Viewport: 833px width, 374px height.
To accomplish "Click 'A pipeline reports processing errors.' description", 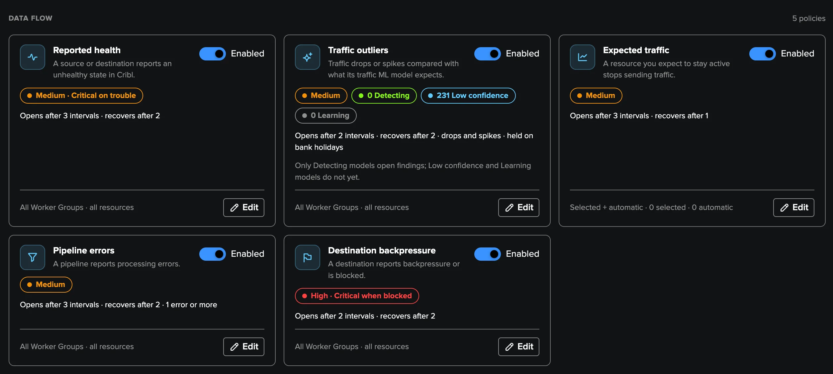I will point(117,264).
